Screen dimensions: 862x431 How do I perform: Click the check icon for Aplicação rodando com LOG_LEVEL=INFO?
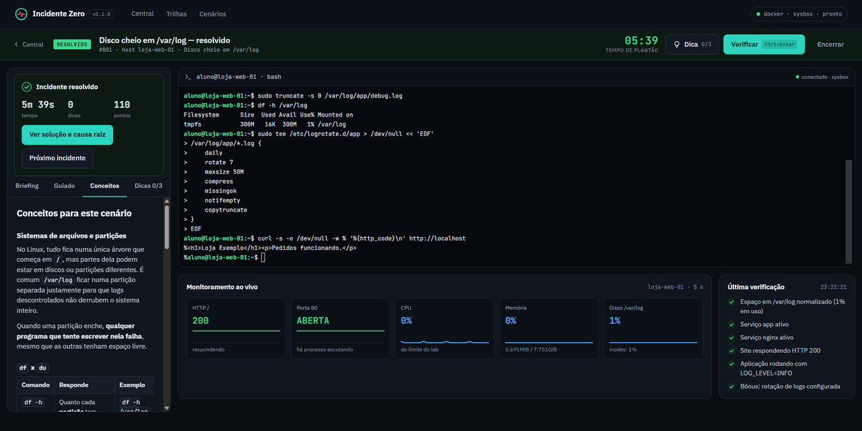(x=732, y=364)
